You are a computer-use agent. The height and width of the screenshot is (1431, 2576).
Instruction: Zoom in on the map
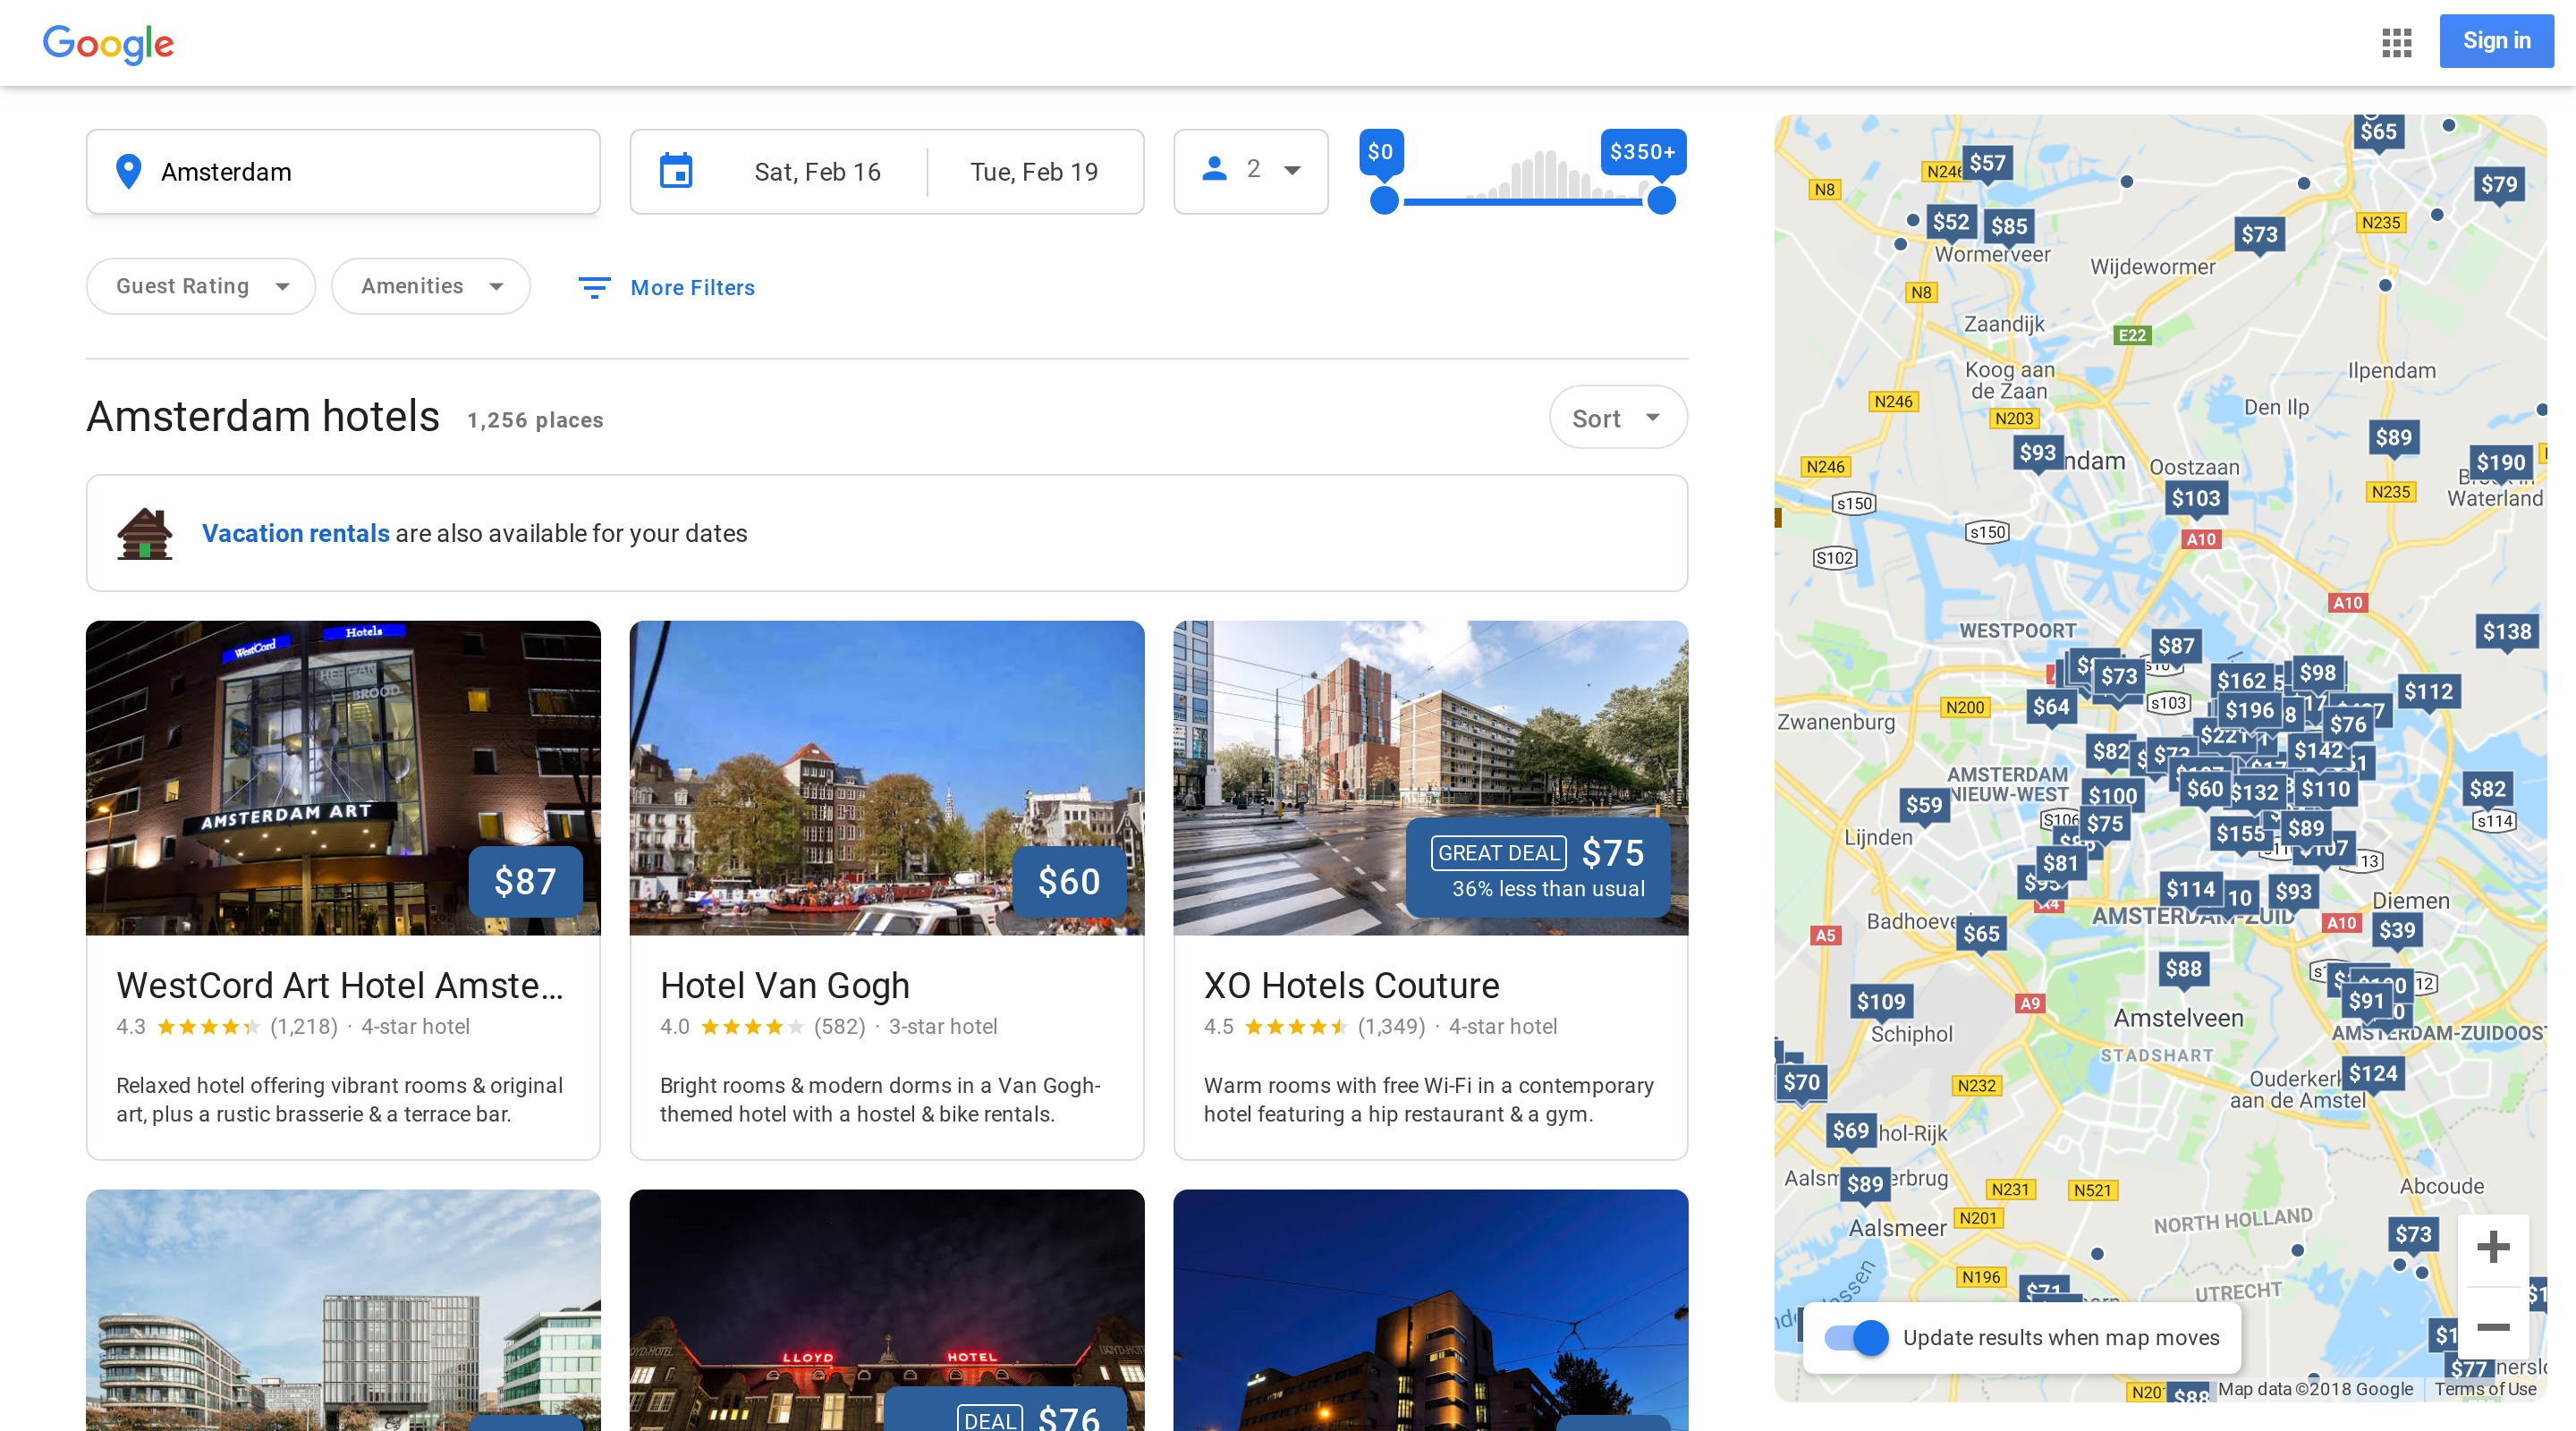pos(2492,1247)
